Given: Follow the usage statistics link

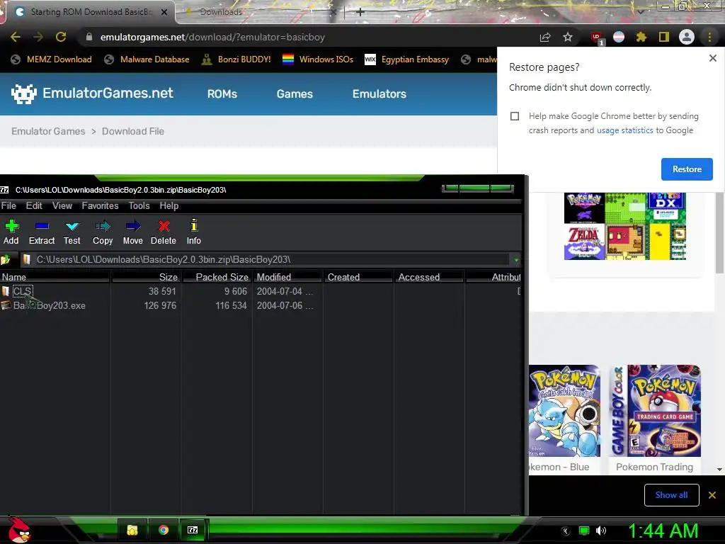Looking at the screenshot, I should click(x=624, y=130).
